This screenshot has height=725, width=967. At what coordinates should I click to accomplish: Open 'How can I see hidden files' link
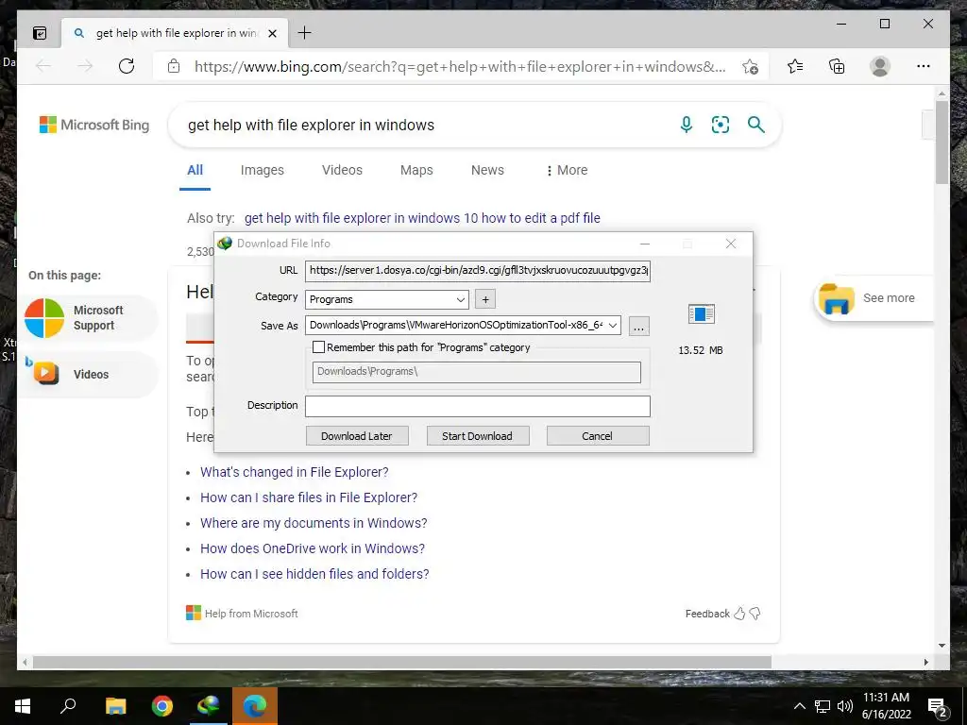[x=314, y=574]
